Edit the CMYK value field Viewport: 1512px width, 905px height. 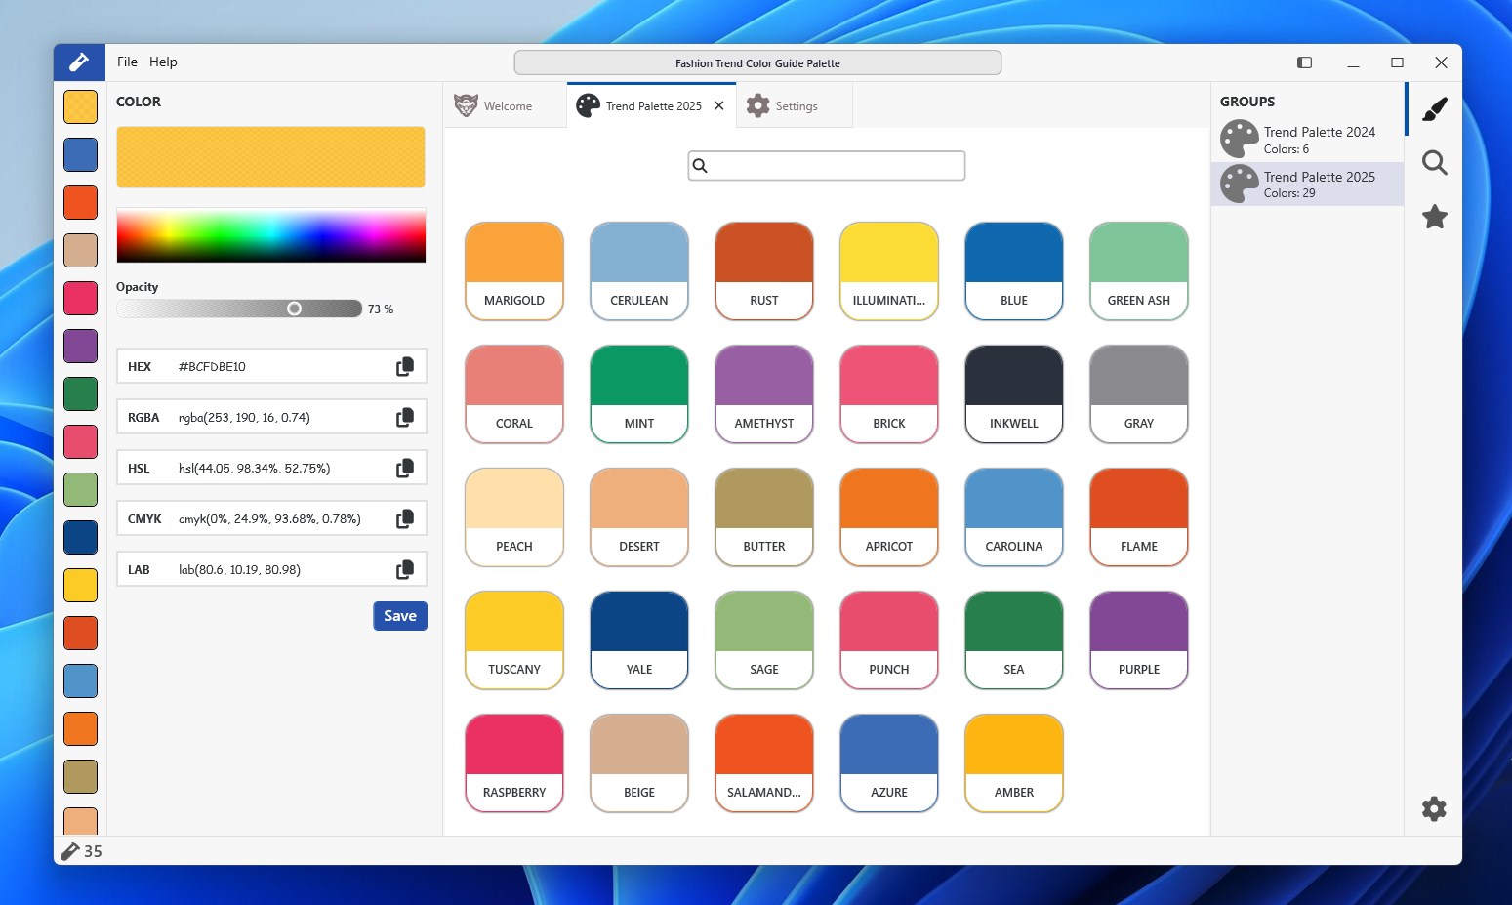[x=271, y=518]
